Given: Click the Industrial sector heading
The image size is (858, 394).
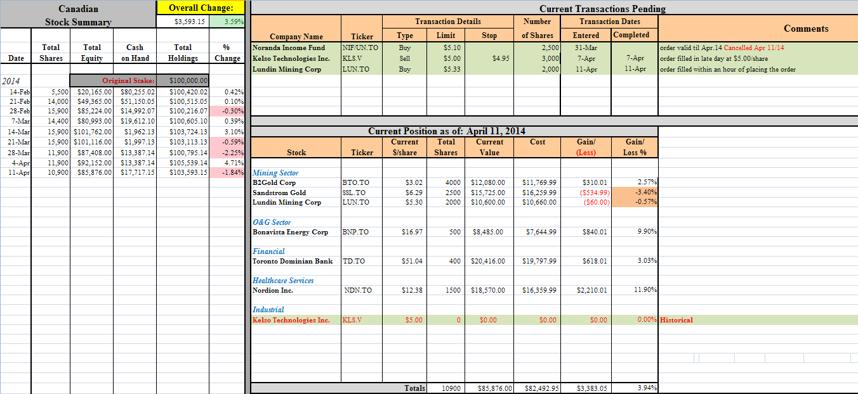Looking at the screenshot, I should click(x=268, y=310).
